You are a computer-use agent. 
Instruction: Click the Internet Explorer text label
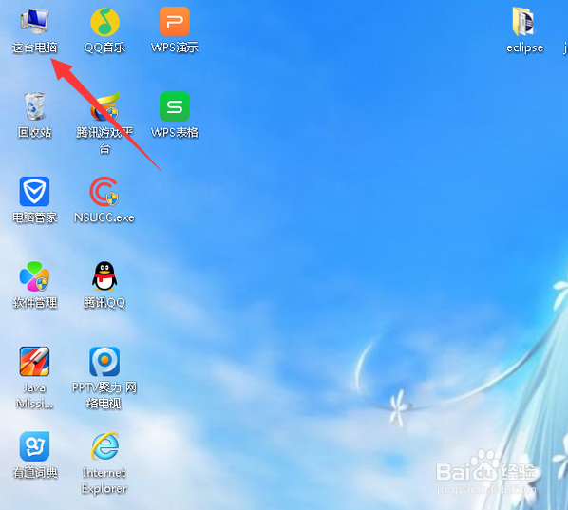[104, 481]
